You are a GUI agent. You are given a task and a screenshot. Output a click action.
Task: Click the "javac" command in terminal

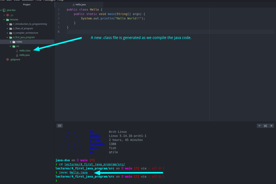(x=63, y=173)
